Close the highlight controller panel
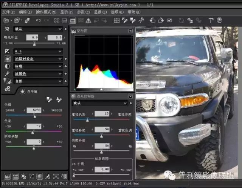The width and height of the screenshot is (242, 188). [x=130, y=96]
